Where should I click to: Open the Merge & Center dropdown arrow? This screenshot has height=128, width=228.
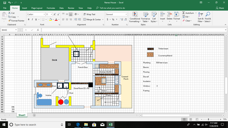pos(103,19)
